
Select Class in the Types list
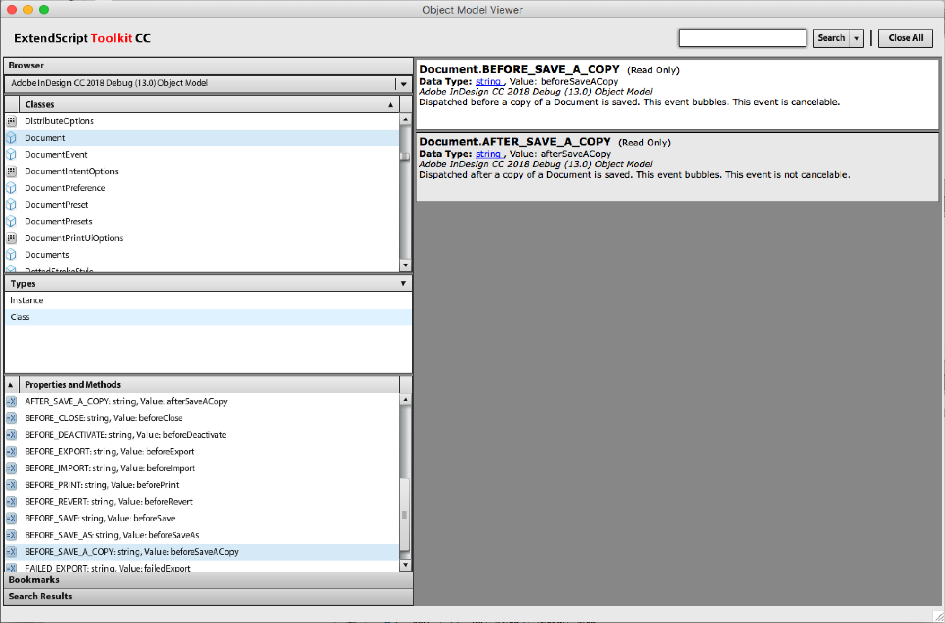20,316
